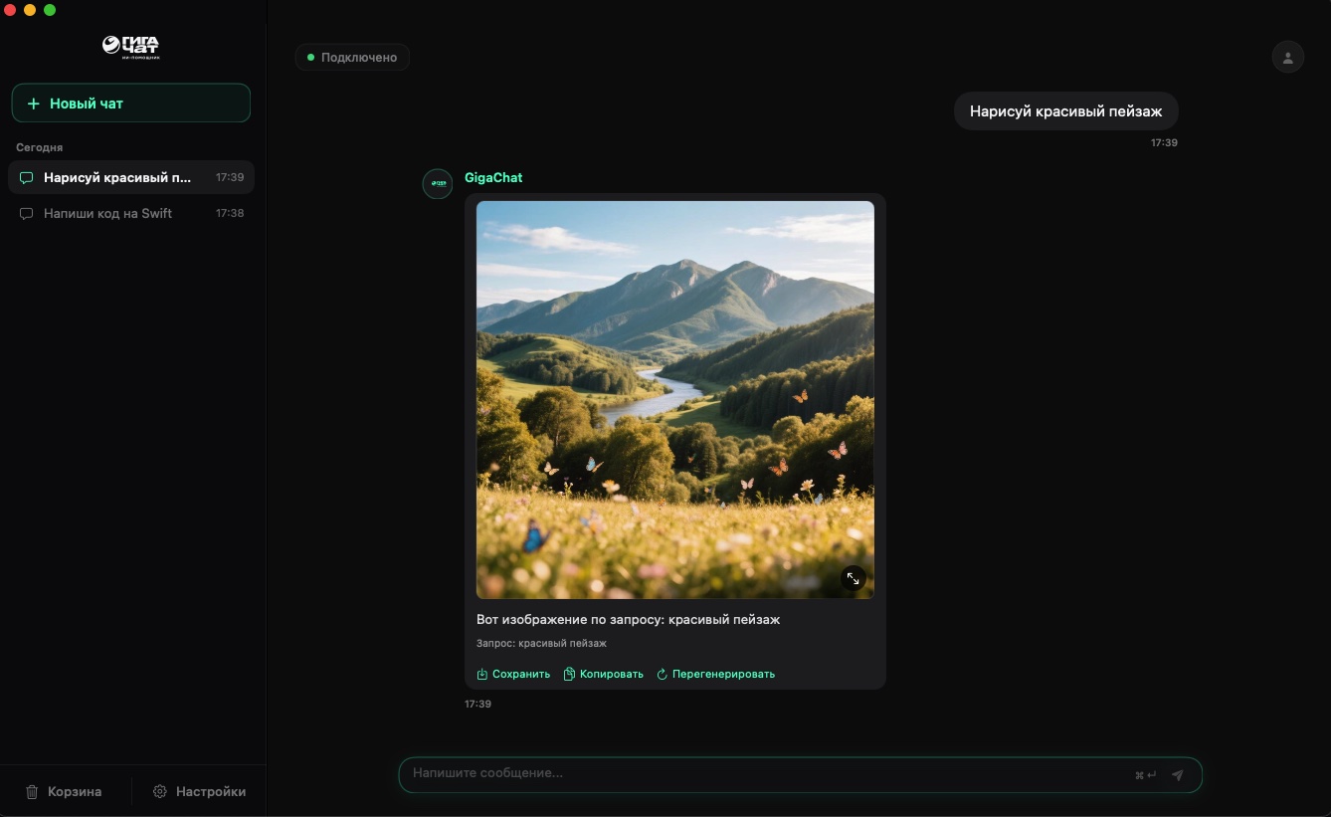The height and width of the screenshot is (817, 1331).
Task: Save the image with Сохранить
Action: coord(513,674)
